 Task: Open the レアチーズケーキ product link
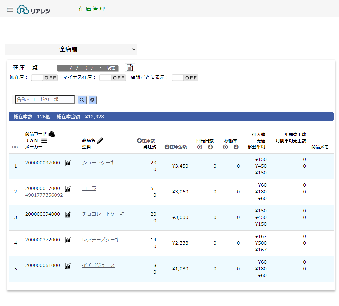coord(101,240)
